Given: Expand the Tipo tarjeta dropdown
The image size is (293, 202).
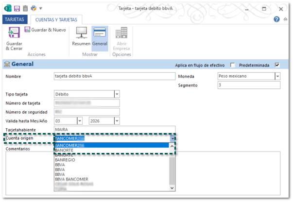Looking at the screenshot, I should click(117, 94).
